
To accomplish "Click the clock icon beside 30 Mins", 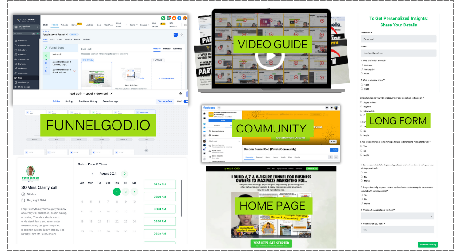I will tap(23, 194).
